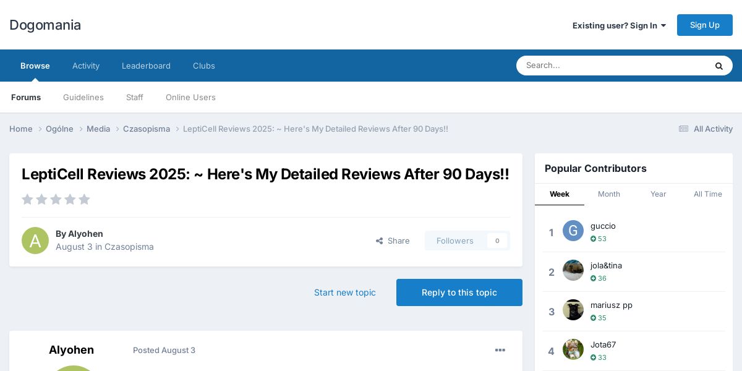
Task: Open guccio's profile name link
Action: [603, 226]
